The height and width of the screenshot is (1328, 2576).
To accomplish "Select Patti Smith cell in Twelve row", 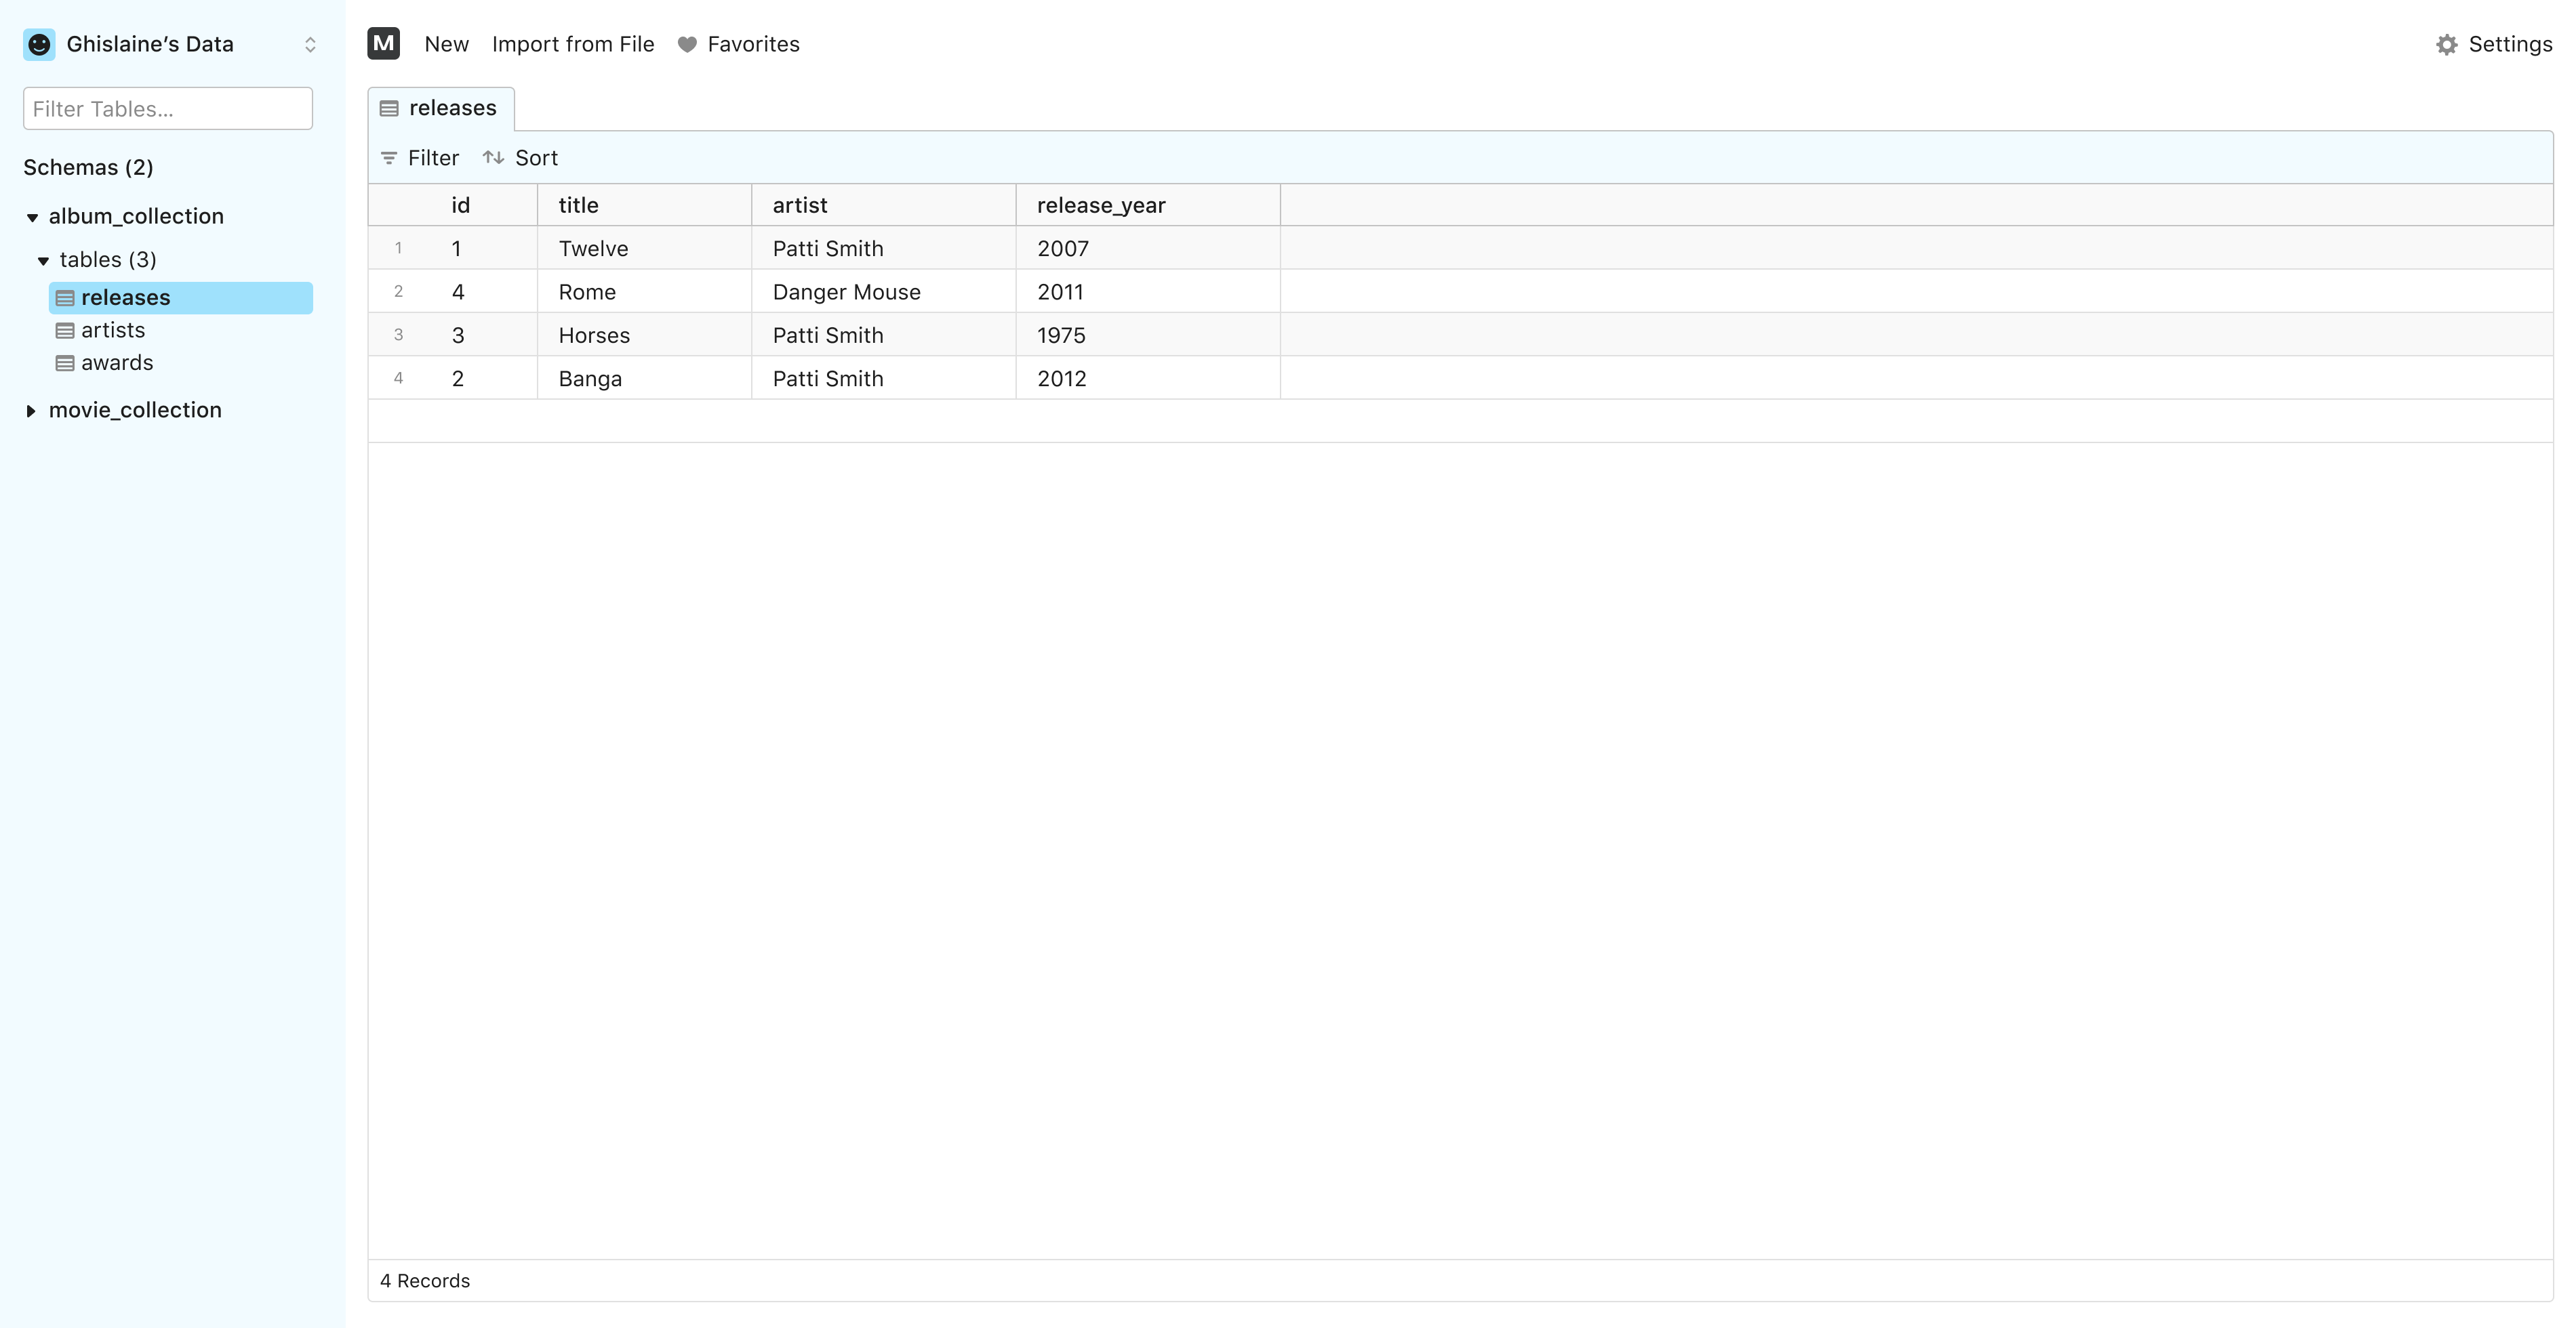I will (x=884, y=248).
